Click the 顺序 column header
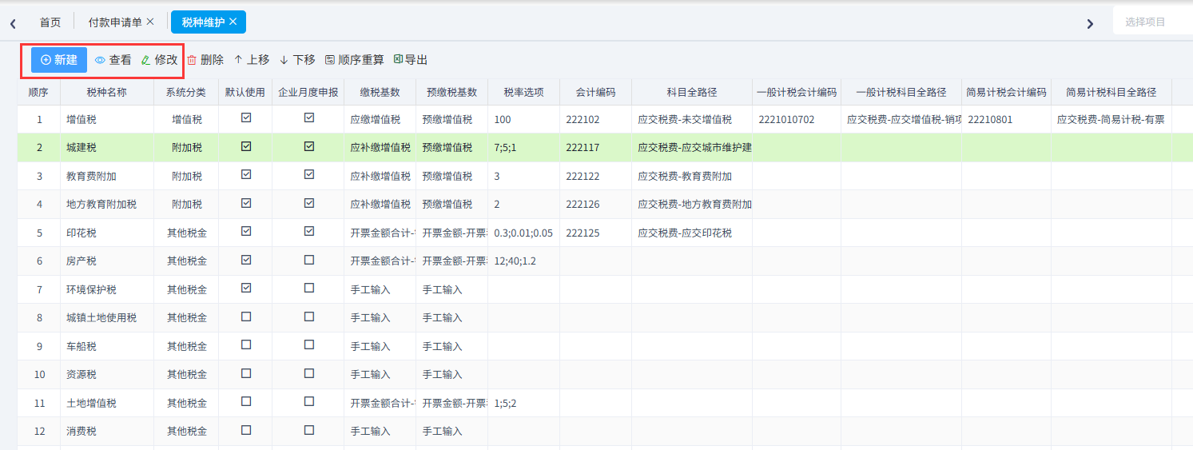This screenshot has width=1193, height=450. click(38, 92)
